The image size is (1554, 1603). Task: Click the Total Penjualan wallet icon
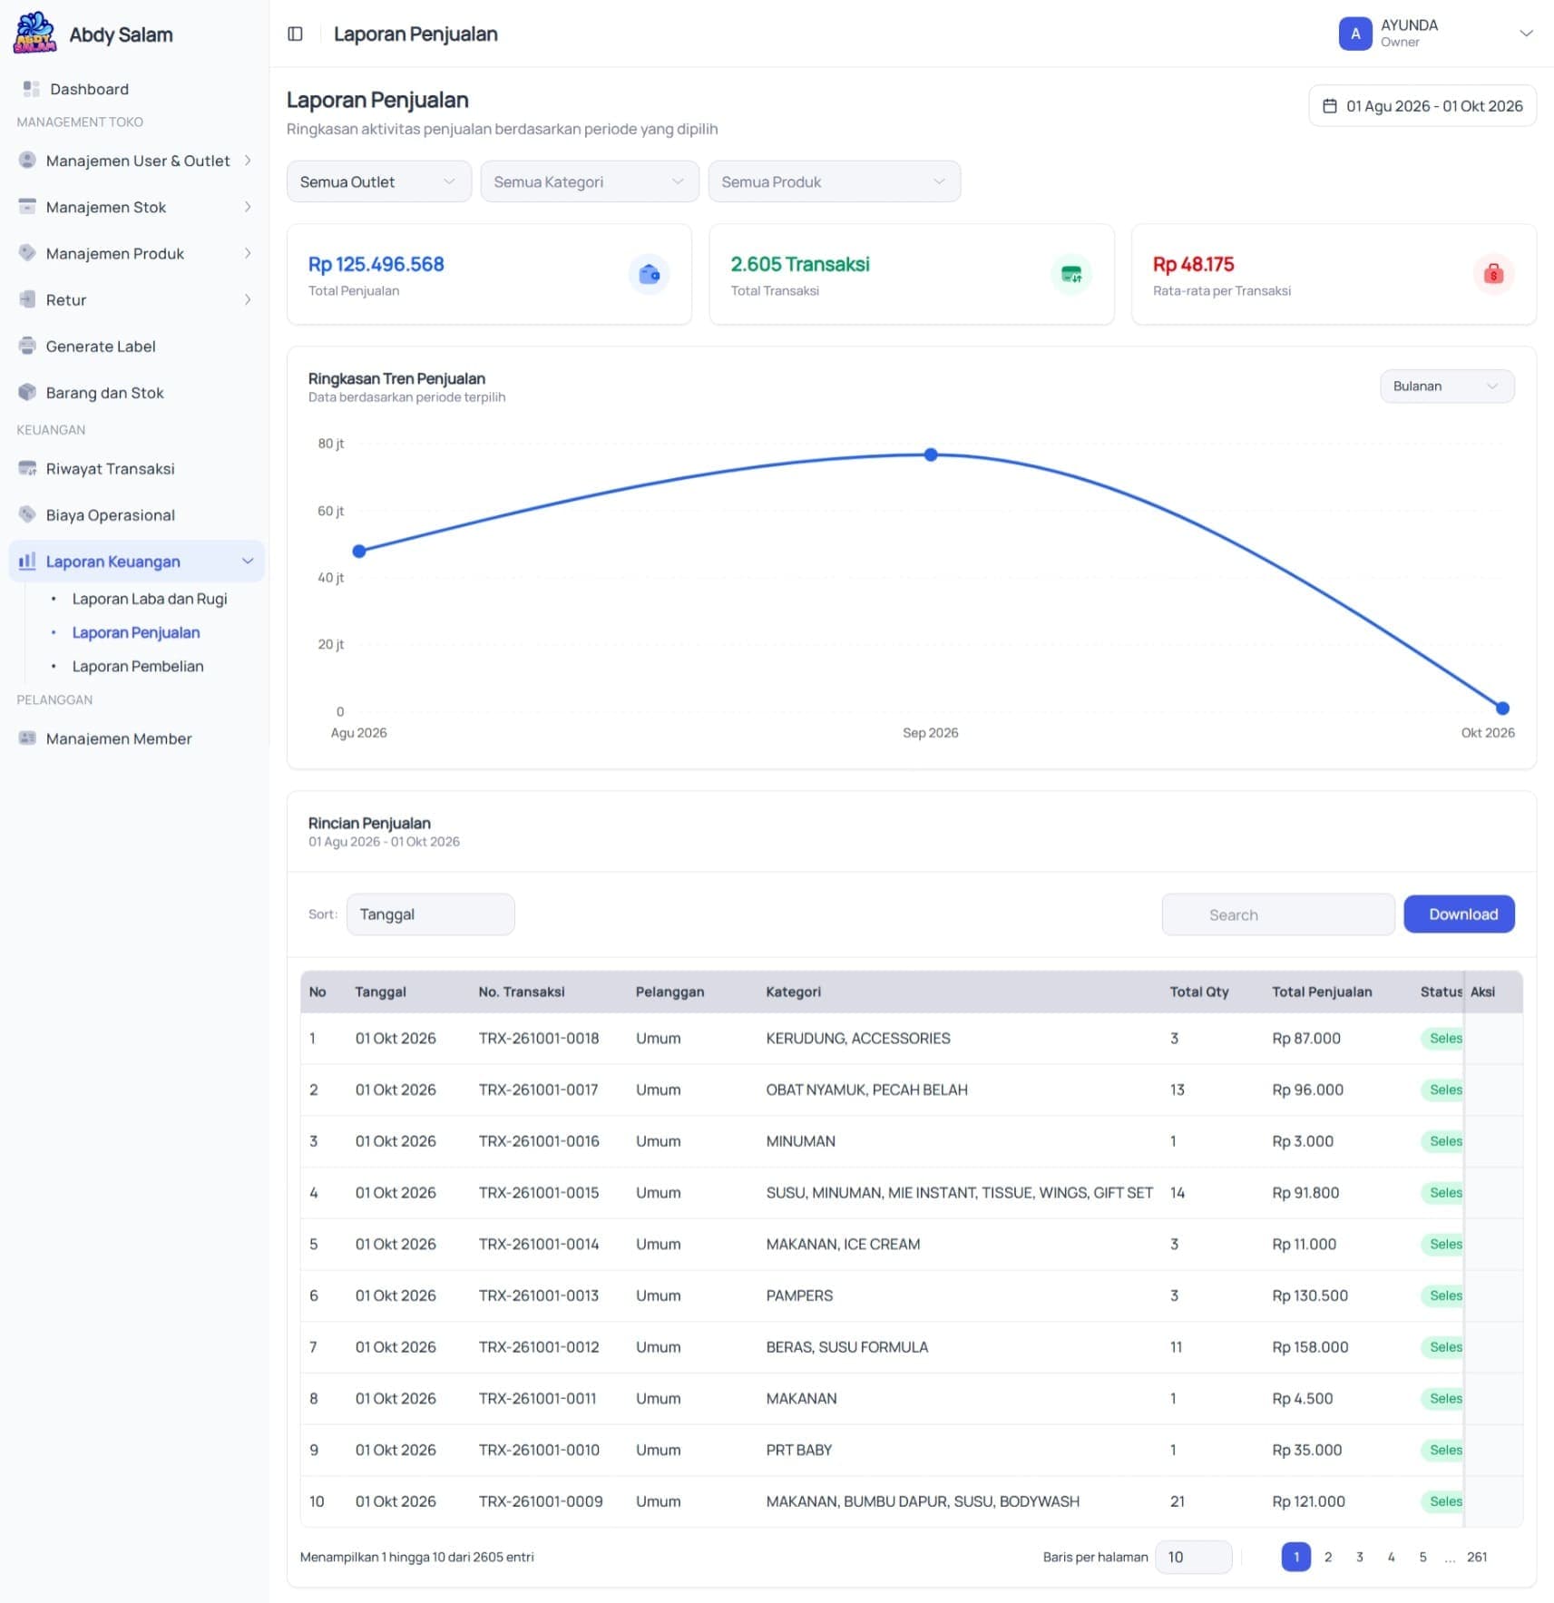pyautogui.click(x=649, y=273)
